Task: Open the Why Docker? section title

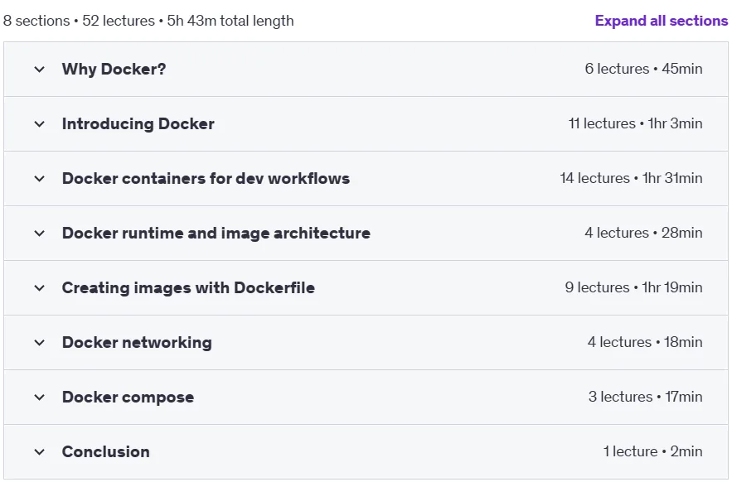Action: coord(114,69)
